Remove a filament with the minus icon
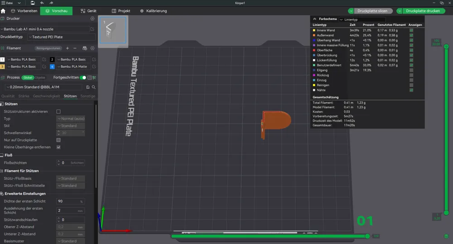 75,48
